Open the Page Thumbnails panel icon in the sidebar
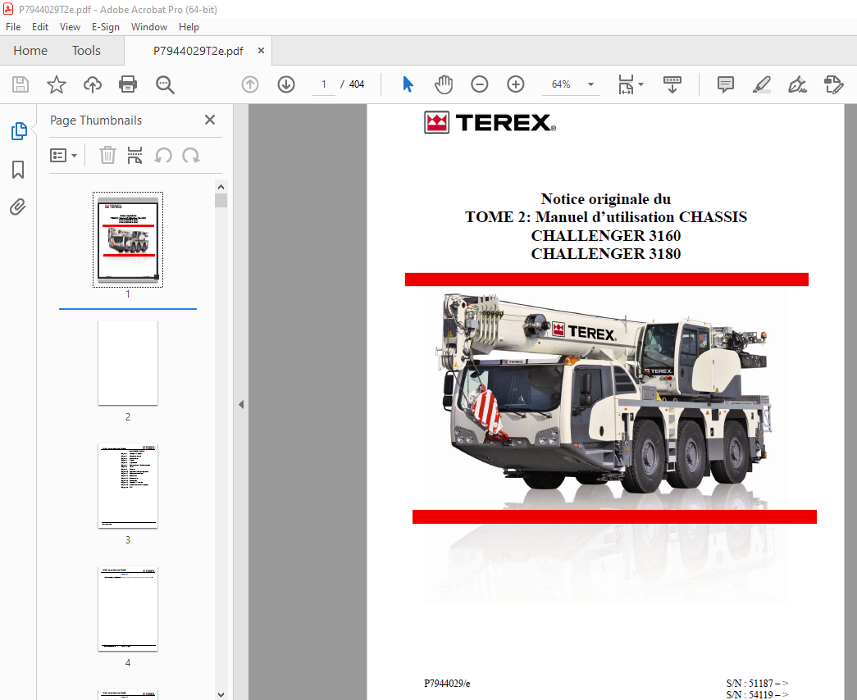857x700 pixels. (x=19, y=131)
